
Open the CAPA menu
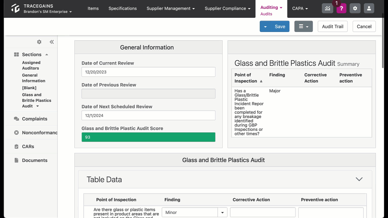[300, 8]
